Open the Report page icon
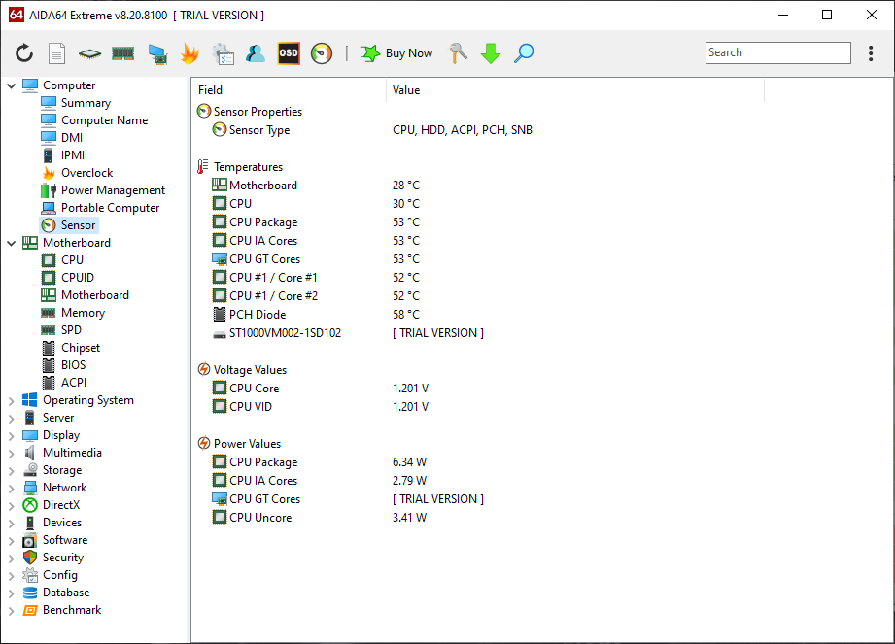Viewport: 895px width, 644px height. point(57,53)
